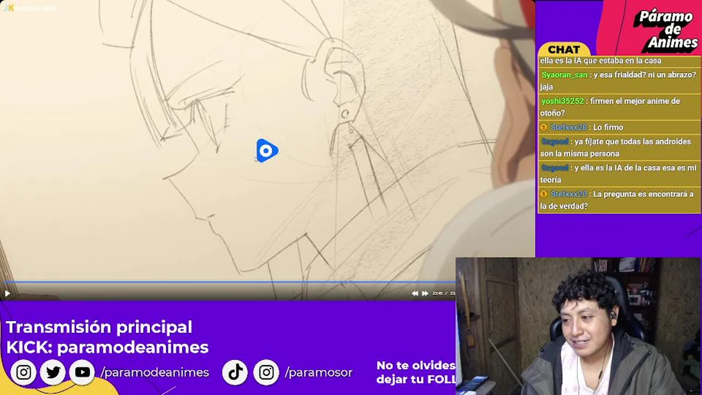Click chat message 'y ella es la IA de la casa'

[x=618, y=174]
